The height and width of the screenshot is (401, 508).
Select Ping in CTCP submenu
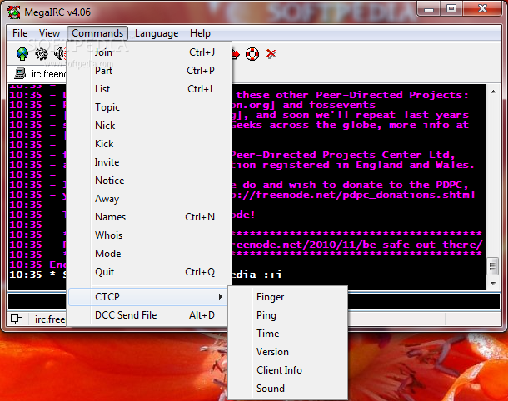(288, 315)
